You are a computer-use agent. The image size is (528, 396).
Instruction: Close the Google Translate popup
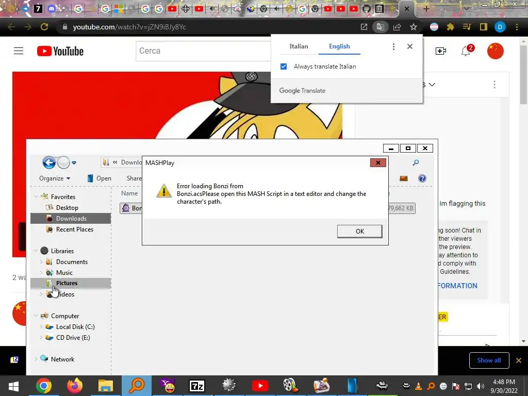point(410,46)
